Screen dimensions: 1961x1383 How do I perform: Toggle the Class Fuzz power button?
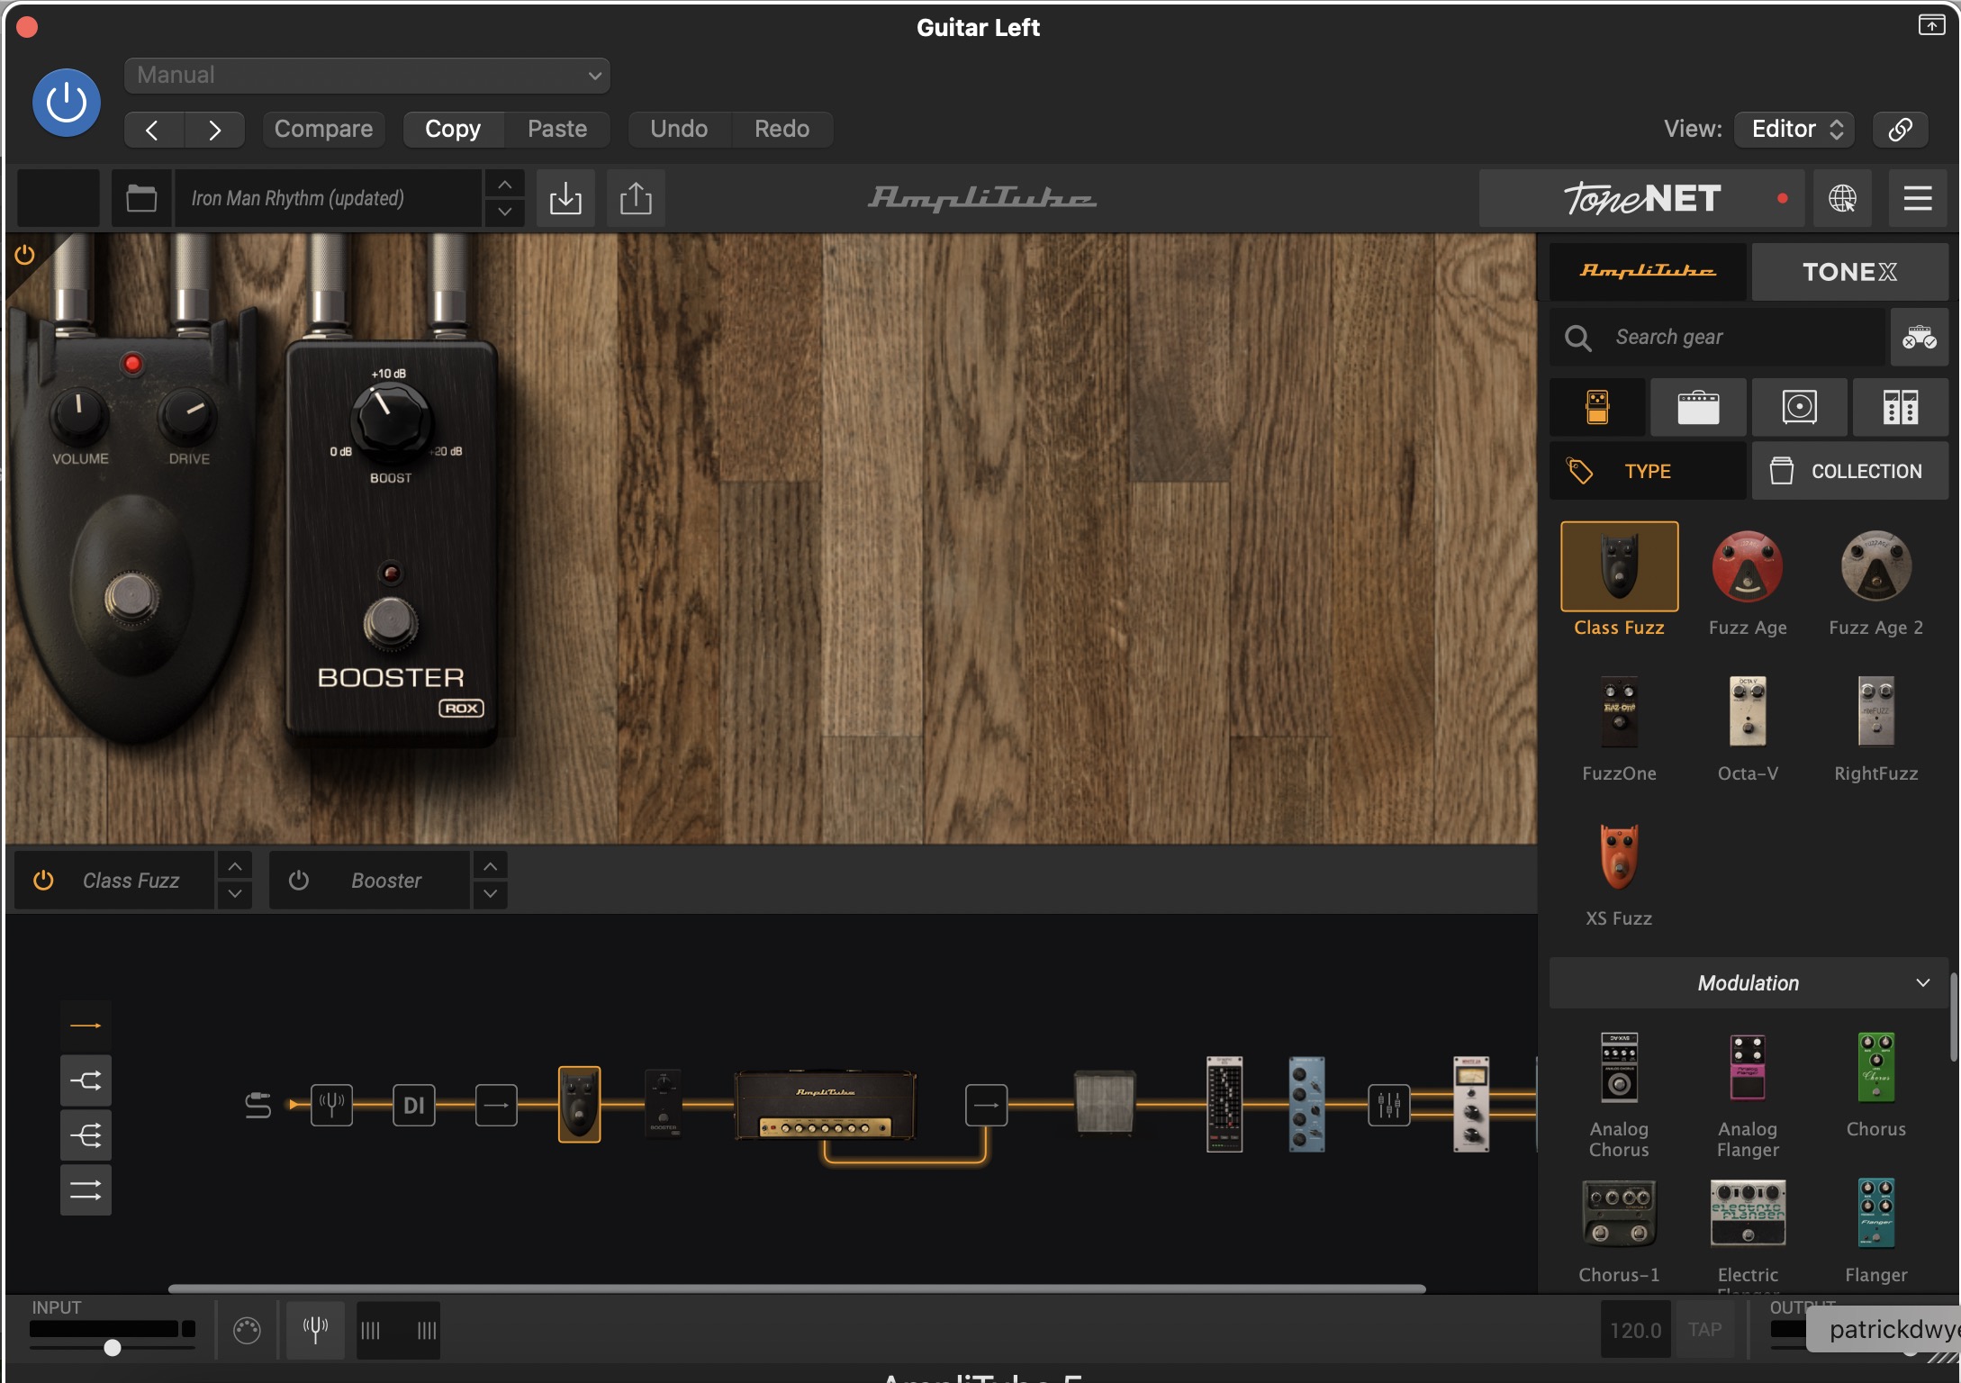pyautogui.click(x=43, y=880)
